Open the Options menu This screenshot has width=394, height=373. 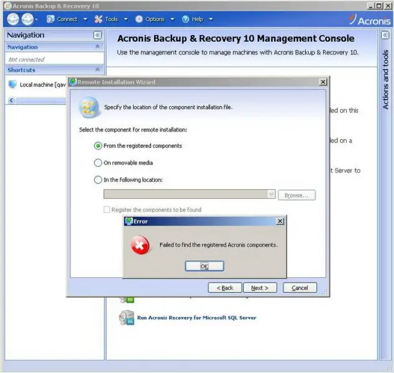[155, 19]
